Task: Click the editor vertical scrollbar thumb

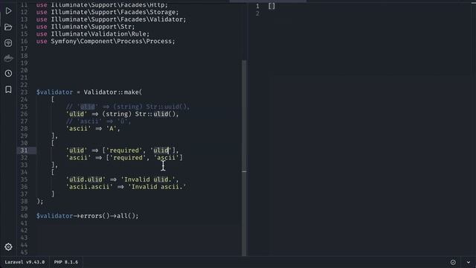Action: [x=244, y=158]
